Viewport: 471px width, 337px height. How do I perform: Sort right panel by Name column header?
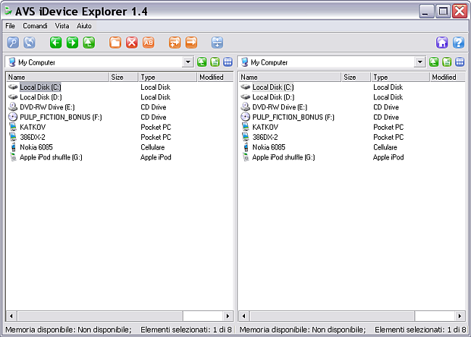(290, 78)
